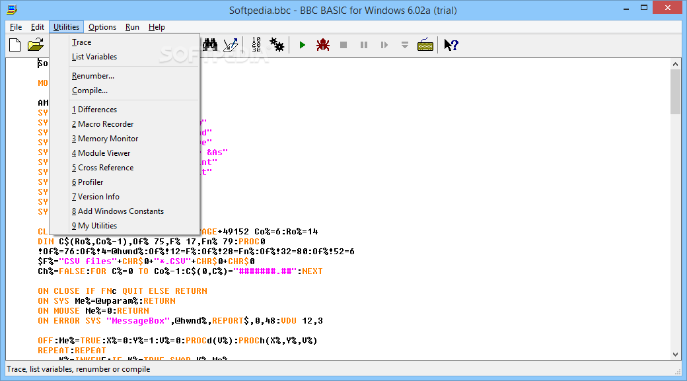Image resolution: width=687 pixels, height=381 pixels.
Task: Click the Stop square icon
Action: pyautogui.click(x=343, y=45)
